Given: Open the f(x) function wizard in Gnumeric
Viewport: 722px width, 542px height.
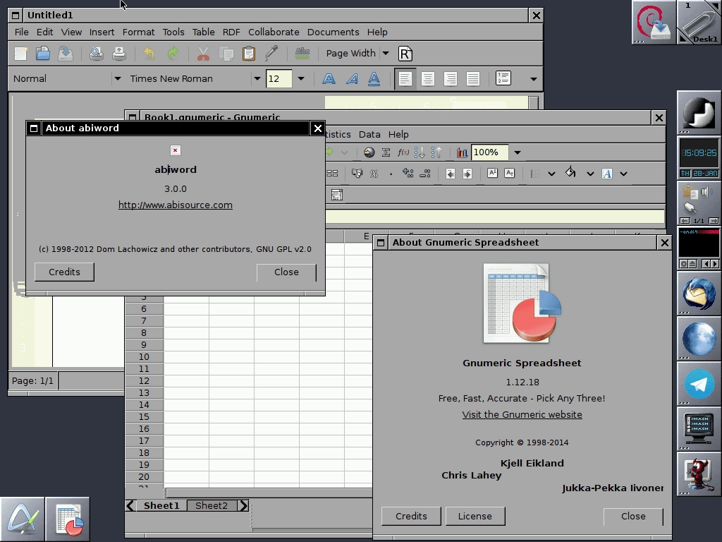Looking at the screenshot, I should click(x=403, y=152).
